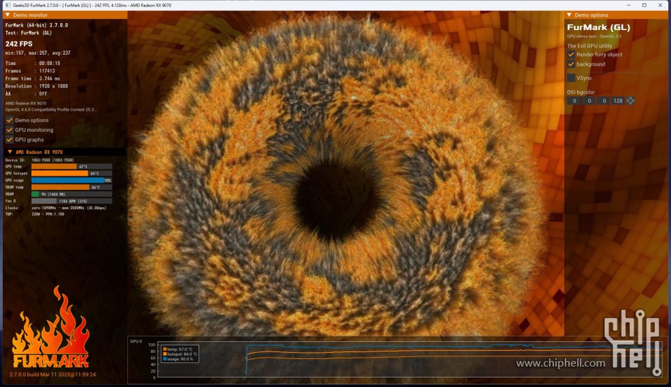Collapse the Demo options panel triangle
Viewport: 671px width, 387px height.
pyautogui.click(x=569, y=15)
